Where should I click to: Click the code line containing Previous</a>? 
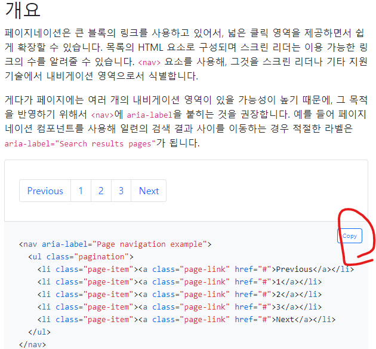pos(195,270)
